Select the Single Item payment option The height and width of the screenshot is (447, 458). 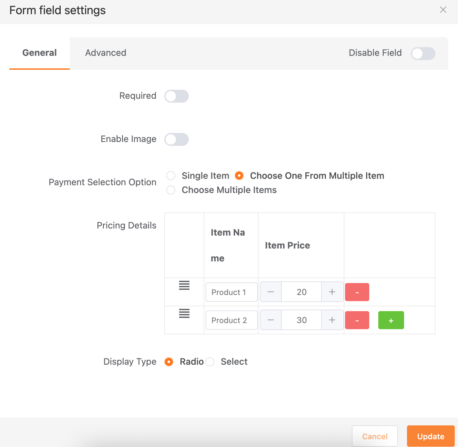pyautogui.click(x=171, y=176)
